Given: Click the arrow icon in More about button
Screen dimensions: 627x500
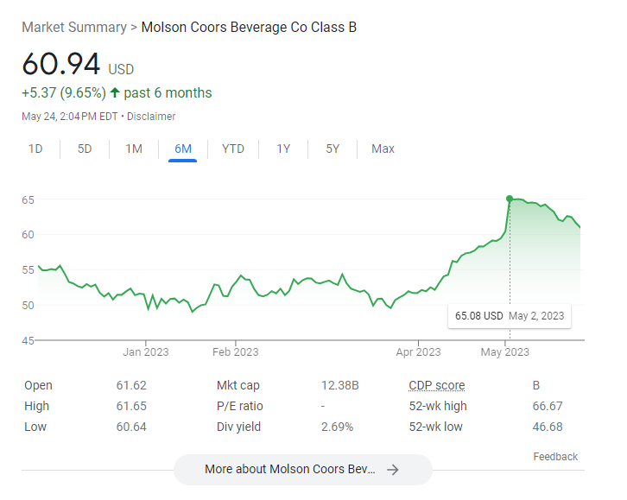Looking at the screenshot, I should [393, 470].
